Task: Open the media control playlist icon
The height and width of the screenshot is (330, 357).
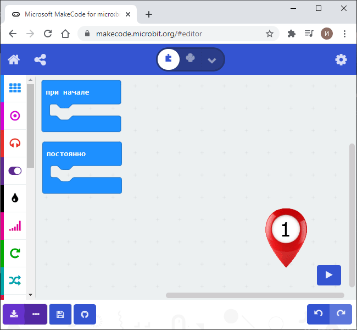Action: pos(309,34)
